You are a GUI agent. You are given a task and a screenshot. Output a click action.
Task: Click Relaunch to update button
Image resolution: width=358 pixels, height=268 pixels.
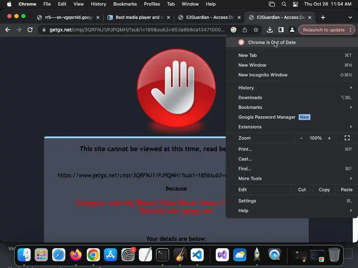point(324,30)
